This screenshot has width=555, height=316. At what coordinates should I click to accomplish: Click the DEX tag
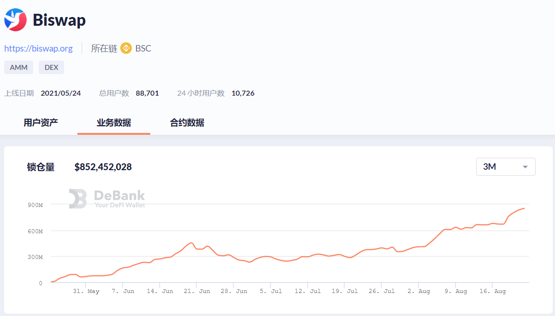pos(51,67)
